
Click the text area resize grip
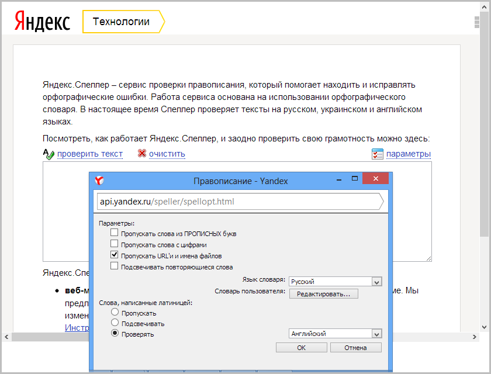point(428,258)
